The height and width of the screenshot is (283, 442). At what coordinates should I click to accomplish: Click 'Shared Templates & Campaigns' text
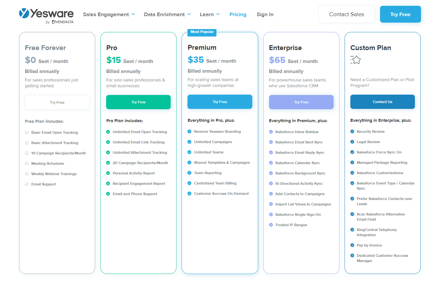222,162
